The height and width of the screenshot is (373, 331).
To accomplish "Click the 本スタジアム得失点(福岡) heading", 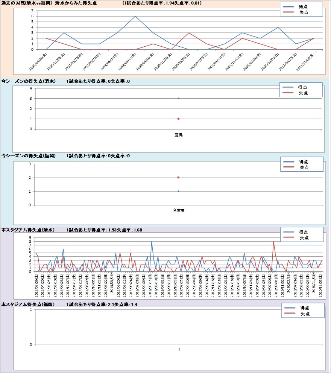I will (x=28, y=304).
